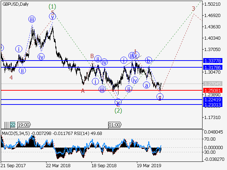Click the 0.000000 MACD zero level label

(x=214, y=148)
